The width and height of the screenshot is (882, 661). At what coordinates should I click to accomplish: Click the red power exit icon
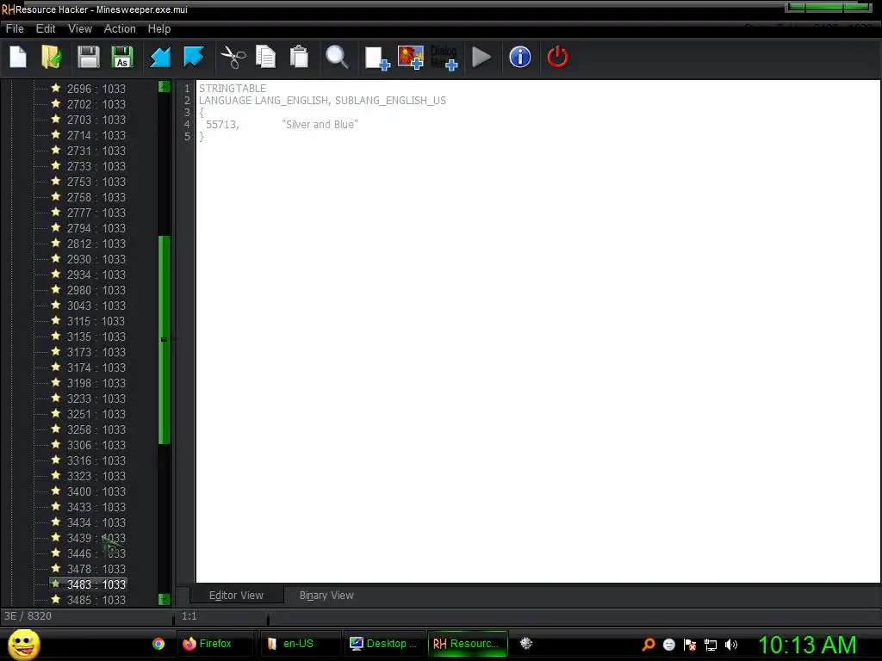(x=557, y=58)
